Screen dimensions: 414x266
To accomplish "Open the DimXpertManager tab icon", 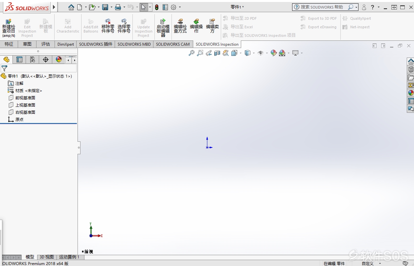I will [x=46, y=60].
